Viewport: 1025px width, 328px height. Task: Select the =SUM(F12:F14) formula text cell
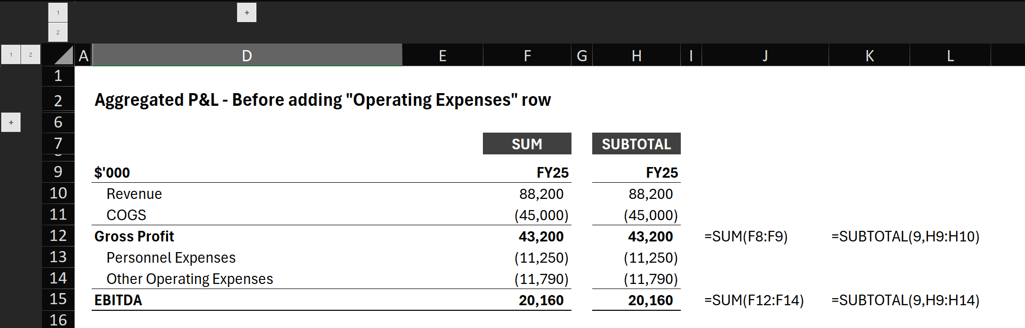(x=754, y=300)
